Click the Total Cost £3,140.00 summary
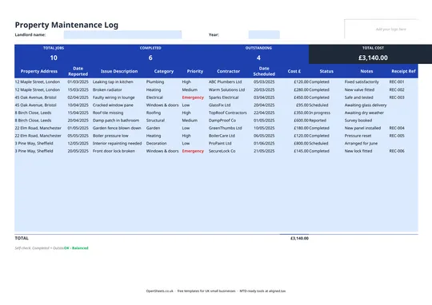Screen dimensions: 432x305 [x=373, y=57]
